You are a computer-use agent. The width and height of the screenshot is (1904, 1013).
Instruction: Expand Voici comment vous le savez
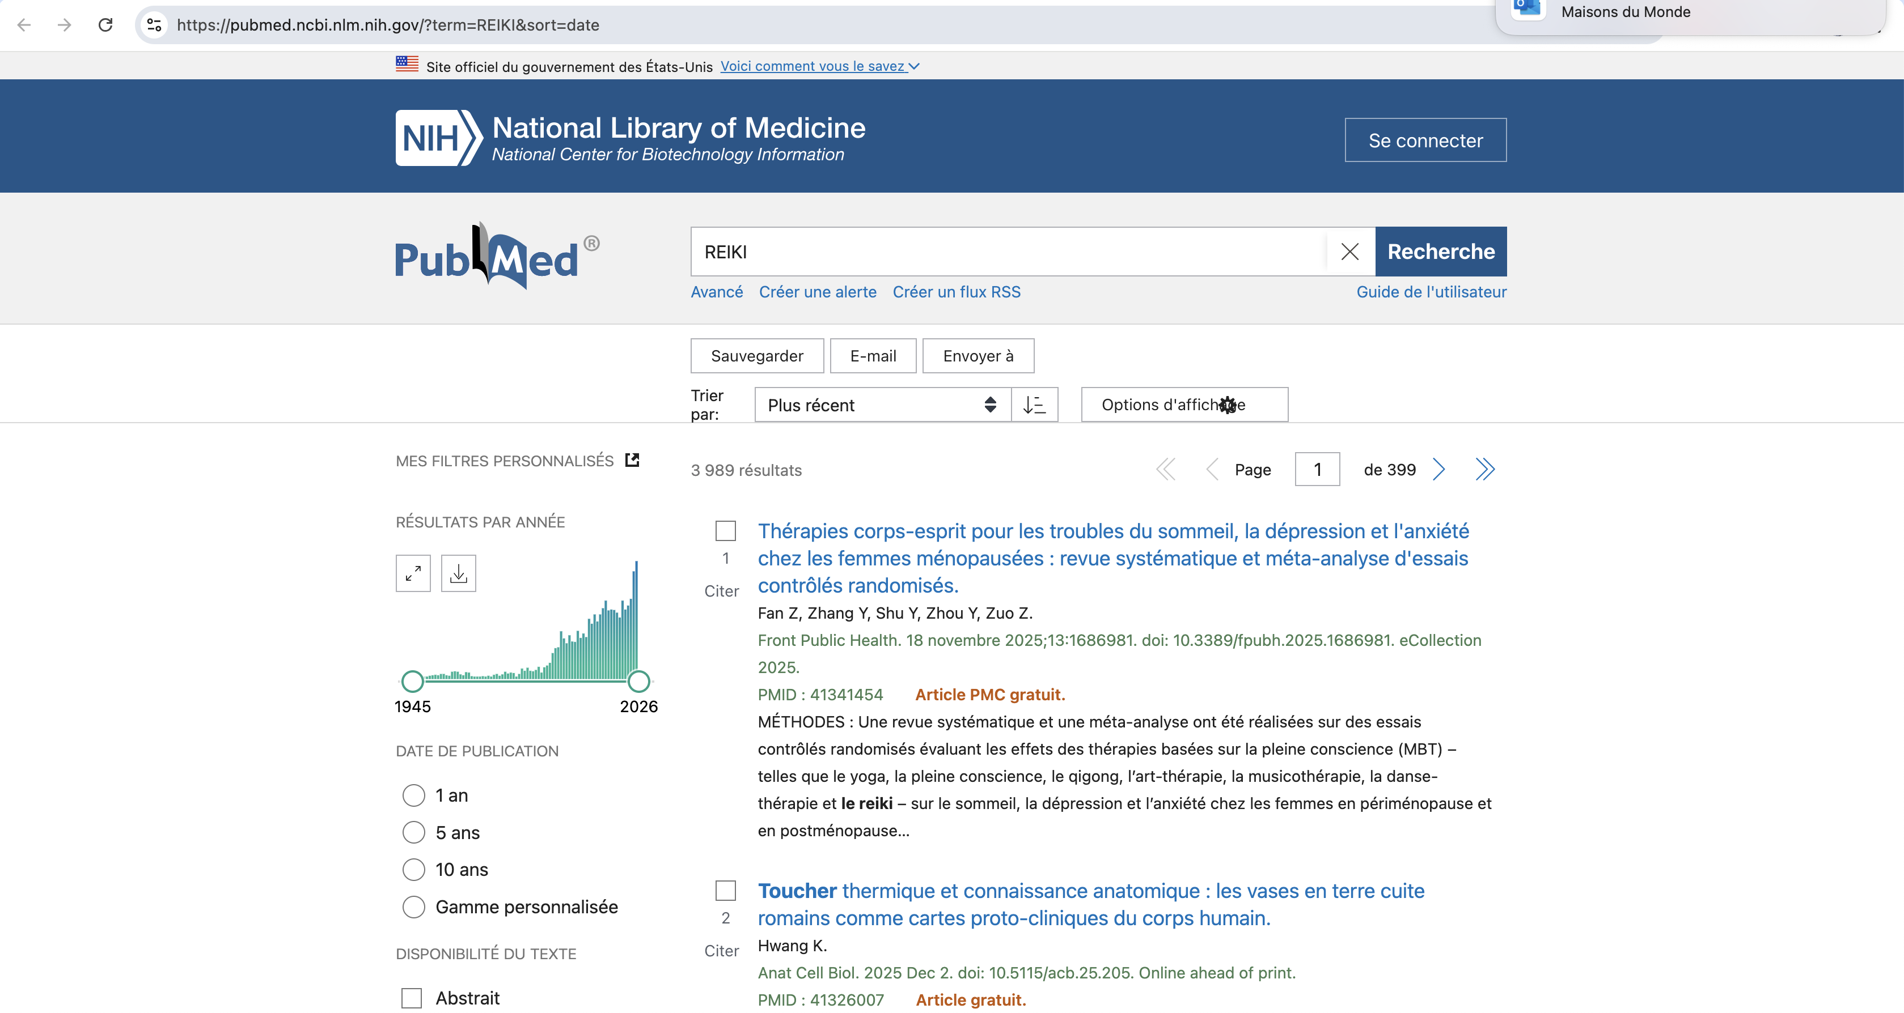[x=820, y=66]
